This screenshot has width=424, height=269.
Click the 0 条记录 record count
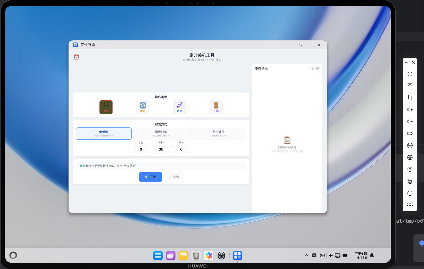314,69
